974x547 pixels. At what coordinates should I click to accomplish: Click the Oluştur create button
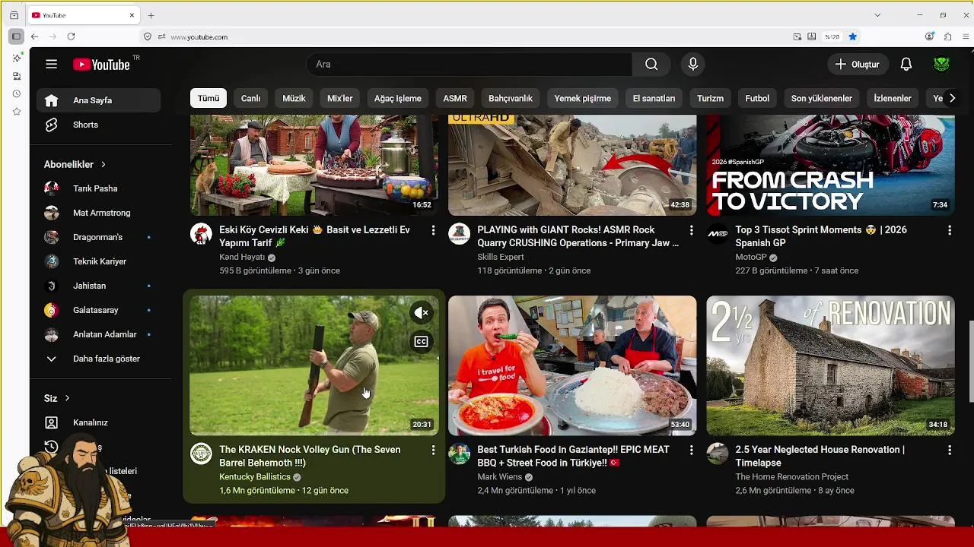(x=858, y=65)
